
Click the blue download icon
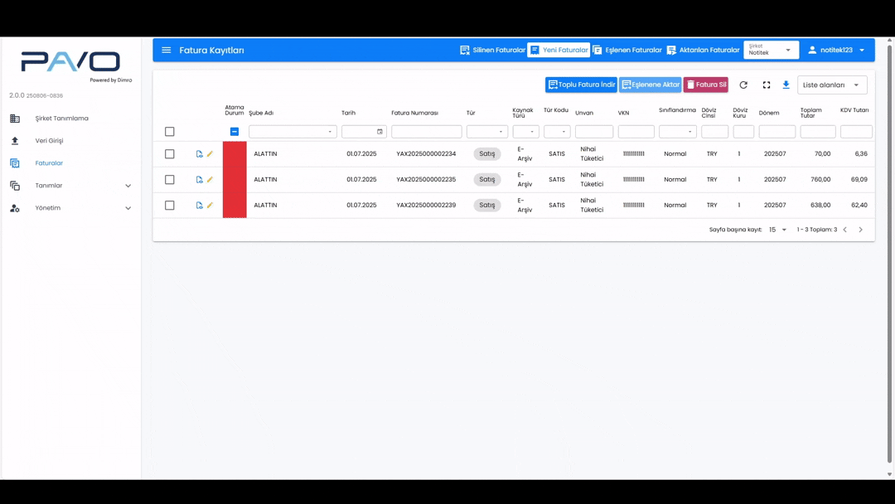click(786, 85)
